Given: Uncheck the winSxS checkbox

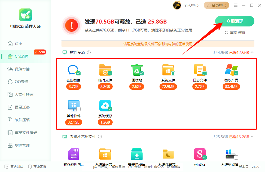Looking at the screenshot, I should (205, 157).
